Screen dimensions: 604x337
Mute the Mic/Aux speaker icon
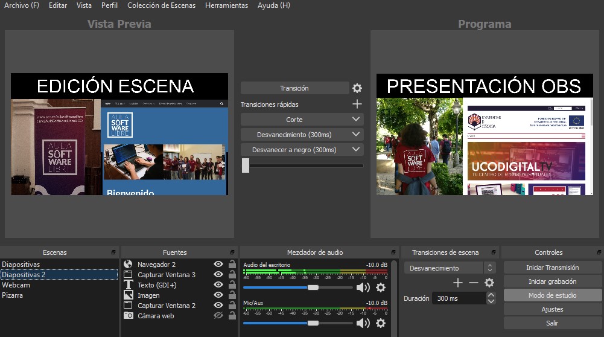click(x=363, y=323)
